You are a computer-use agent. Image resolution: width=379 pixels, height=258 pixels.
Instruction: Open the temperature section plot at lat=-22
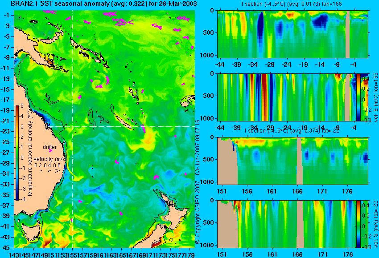[292, 161]
